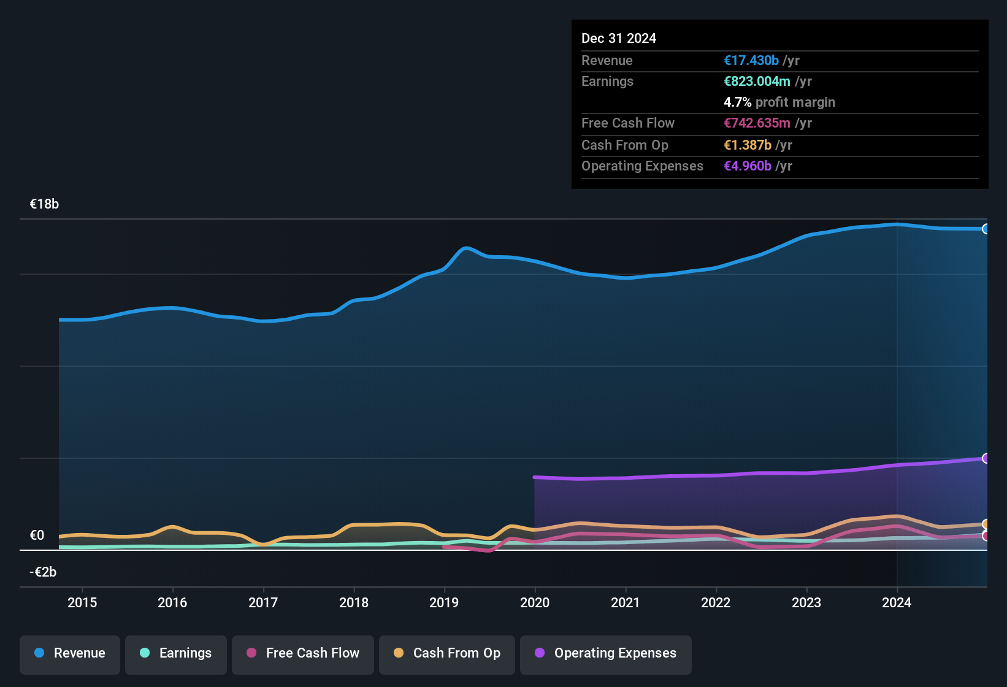Click the 2024 x-axis label
The height and width of the screenshot is (687, 1007).
(897, 602)
